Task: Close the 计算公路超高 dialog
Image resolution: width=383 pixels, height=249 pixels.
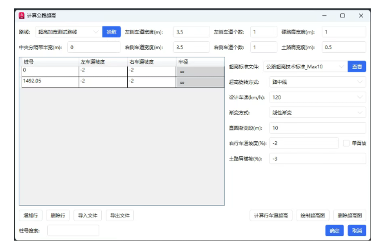Action: click(361, 15)
